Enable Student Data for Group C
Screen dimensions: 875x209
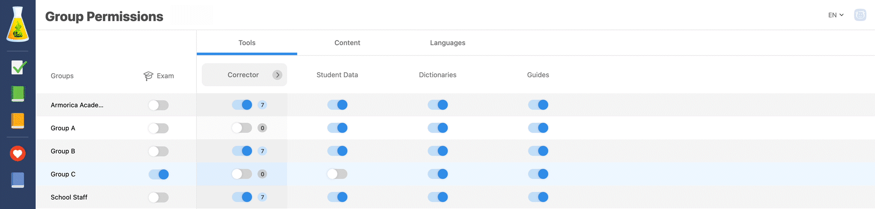pyautogui.click(x=337, y=174)
